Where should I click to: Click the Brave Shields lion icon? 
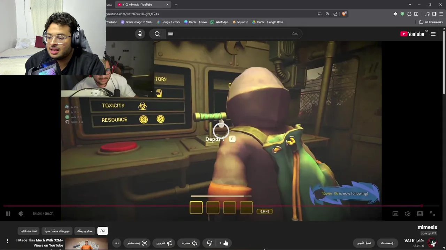(344, 14)
